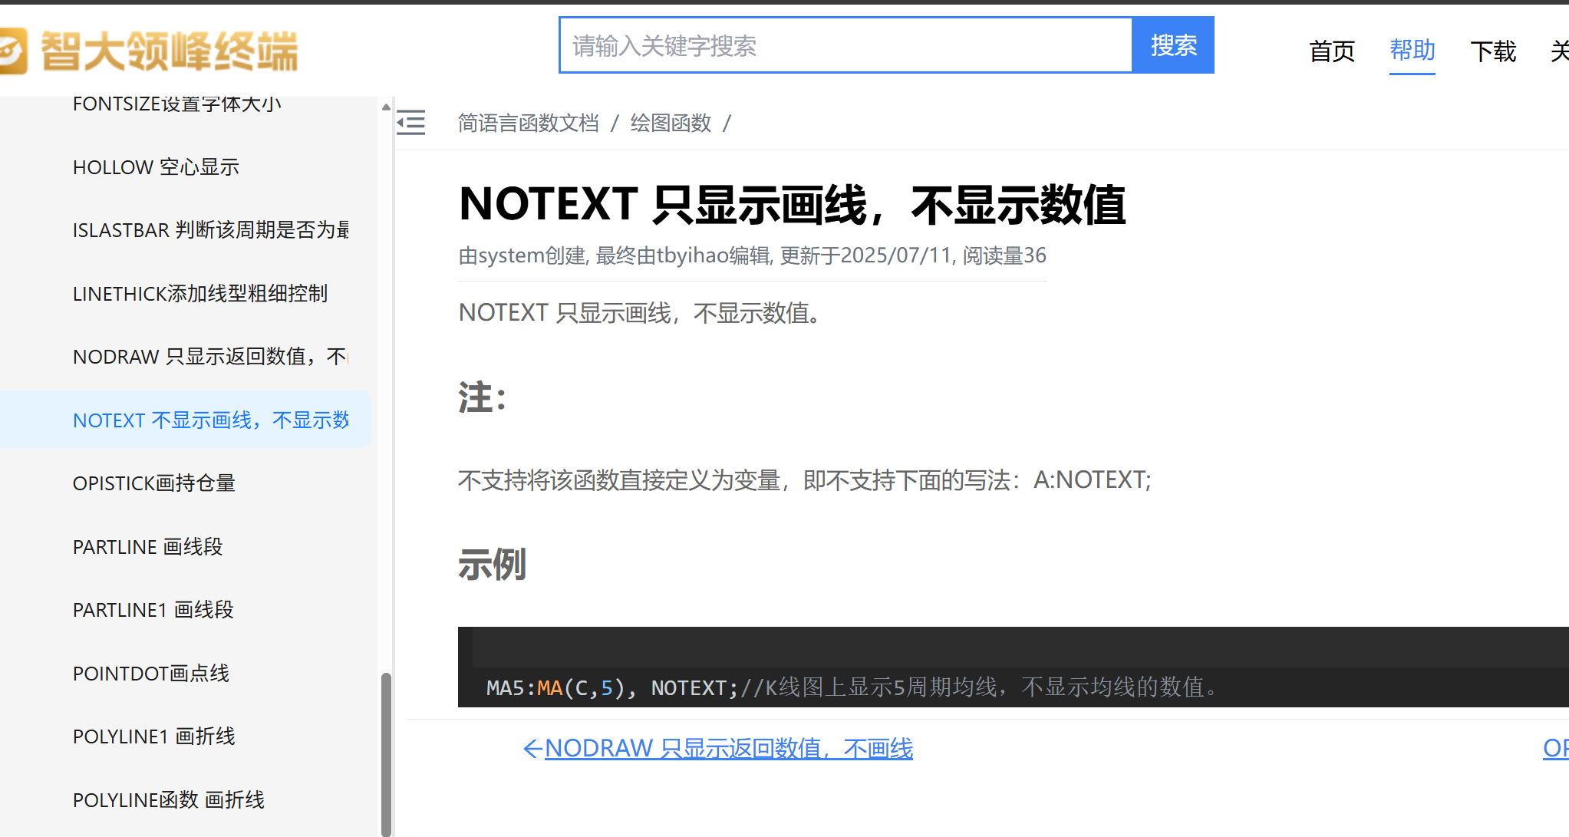The image size is (1569, 837).
Task: Click the keyword search input field
Action: (845, 46)
